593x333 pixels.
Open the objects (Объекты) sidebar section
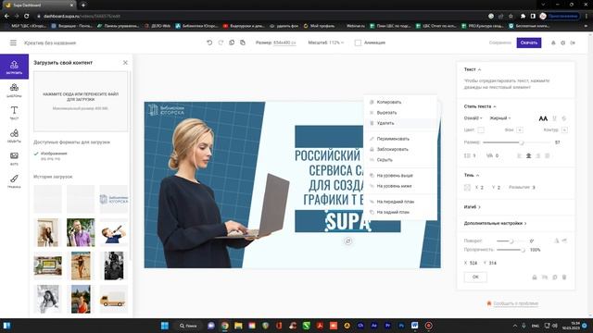(14, 136)
